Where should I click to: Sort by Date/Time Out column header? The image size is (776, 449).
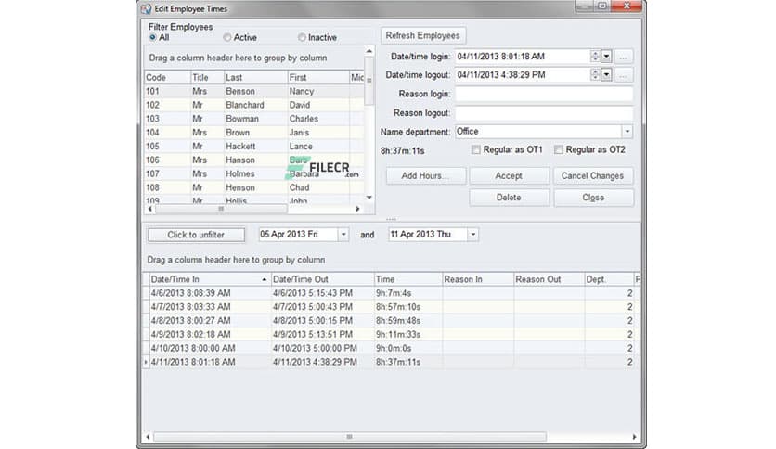point(323,279)
